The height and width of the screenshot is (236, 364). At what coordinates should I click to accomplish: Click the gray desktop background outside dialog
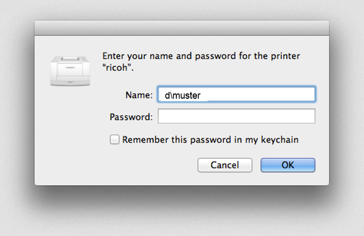point(181,9)
